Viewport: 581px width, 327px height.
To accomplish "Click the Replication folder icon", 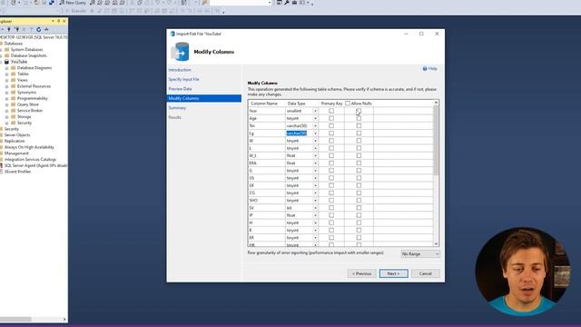I will click(x=1, y=141).
